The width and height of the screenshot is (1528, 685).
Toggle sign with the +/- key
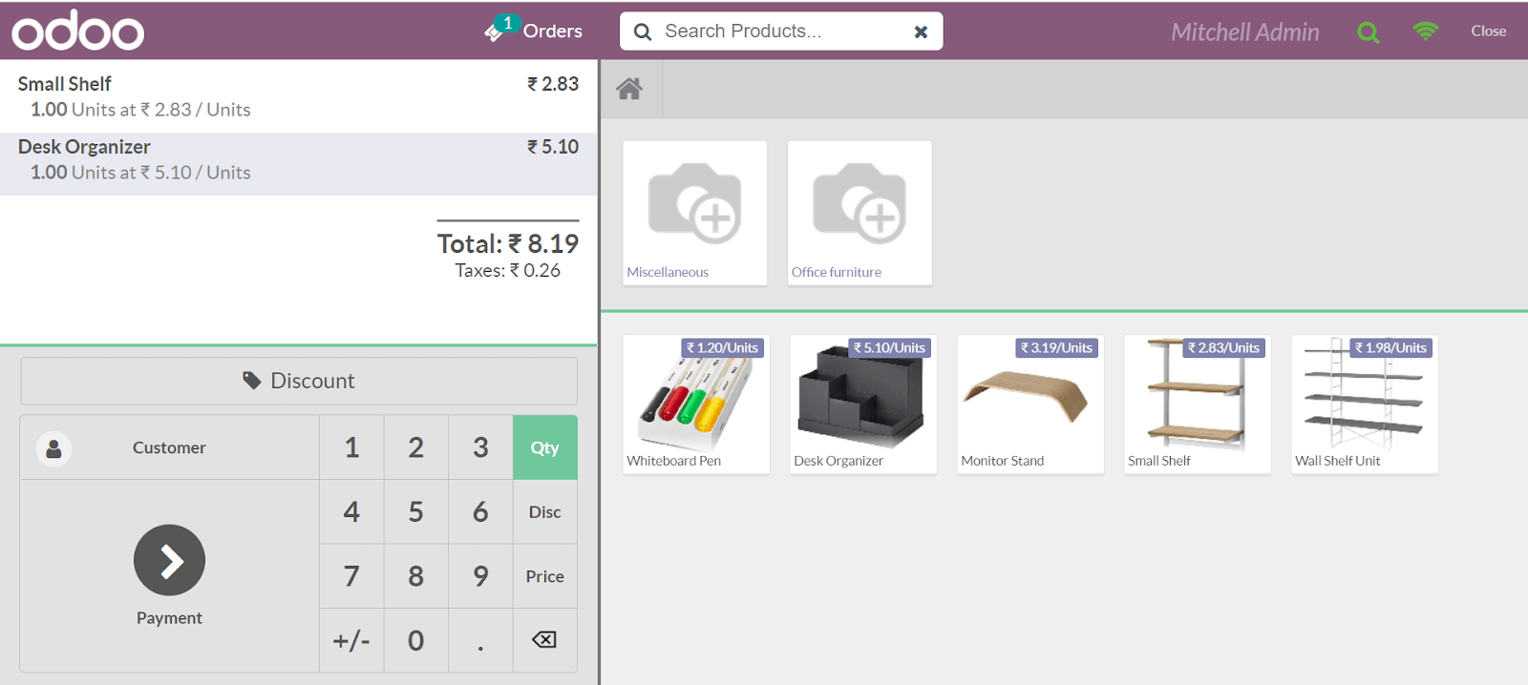351,640
